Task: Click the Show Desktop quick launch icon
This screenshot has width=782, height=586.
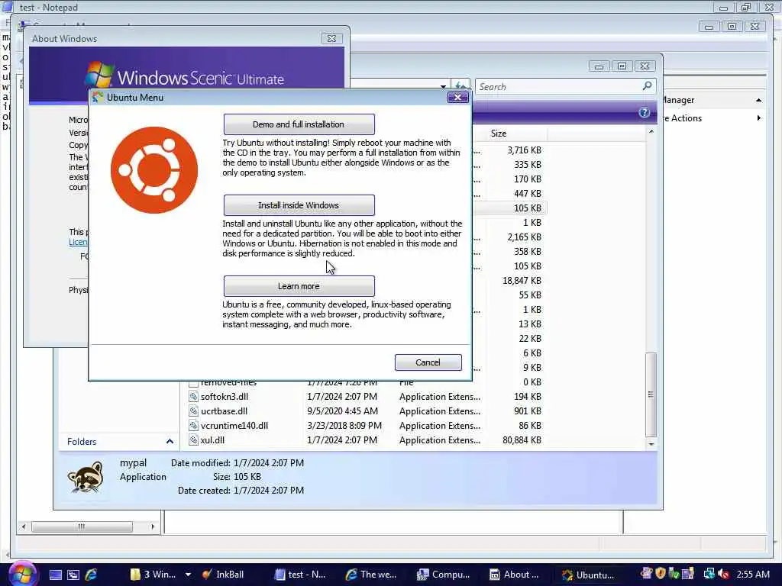Action: (x=55, y=575)
